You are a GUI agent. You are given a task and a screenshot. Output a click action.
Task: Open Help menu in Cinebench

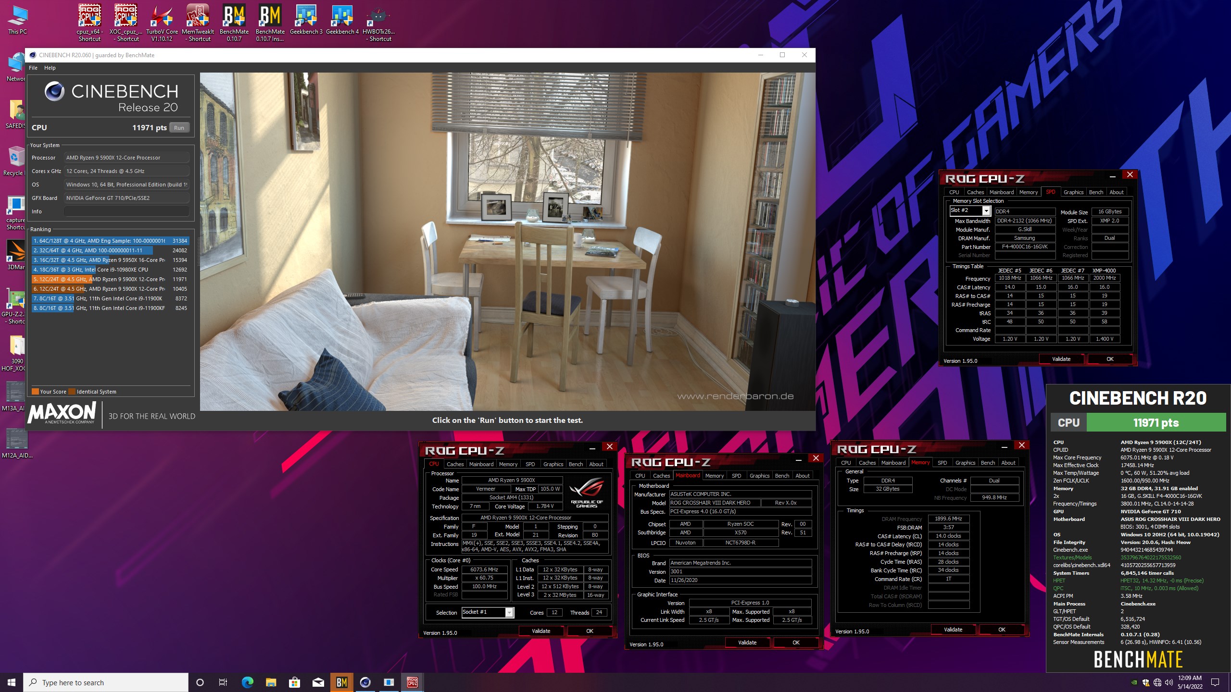[50, 68]
